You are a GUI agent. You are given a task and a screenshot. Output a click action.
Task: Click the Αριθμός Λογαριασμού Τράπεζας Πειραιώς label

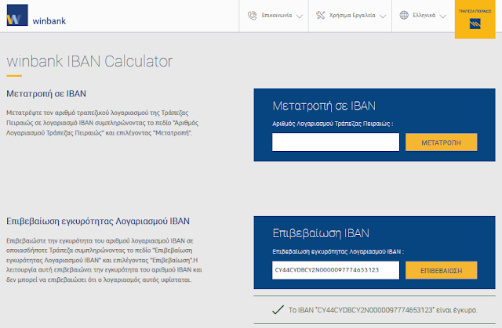click(x=333, y=124)
